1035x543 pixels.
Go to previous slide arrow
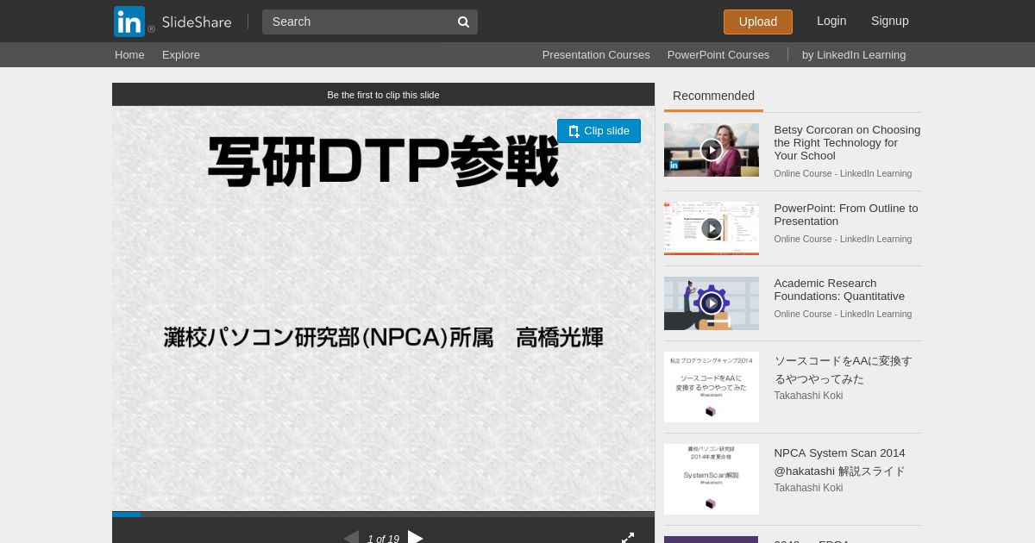351,538
